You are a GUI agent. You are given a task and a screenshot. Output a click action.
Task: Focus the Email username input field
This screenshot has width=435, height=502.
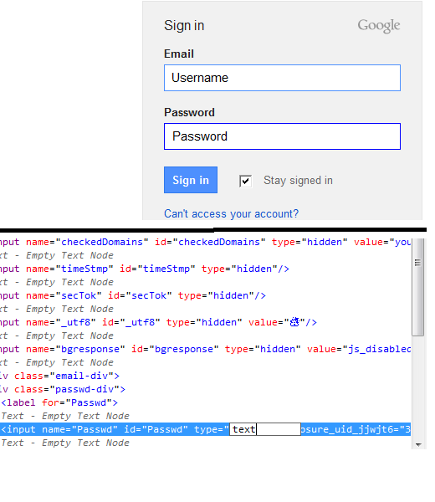(x=282, y=78)
